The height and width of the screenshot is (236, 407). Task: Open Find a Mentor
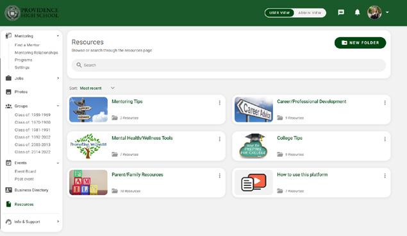27,45
